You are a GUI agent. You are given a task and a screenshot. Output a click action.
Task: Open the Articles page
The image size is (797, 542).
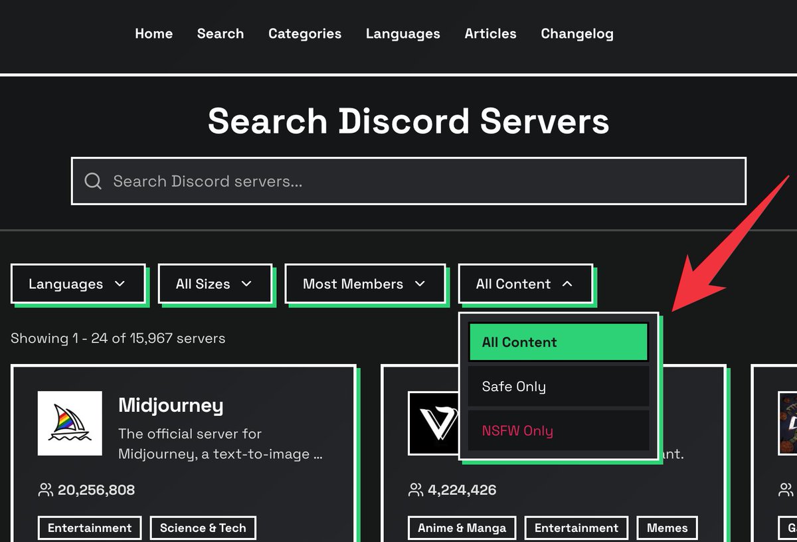[x=491, y=34]
